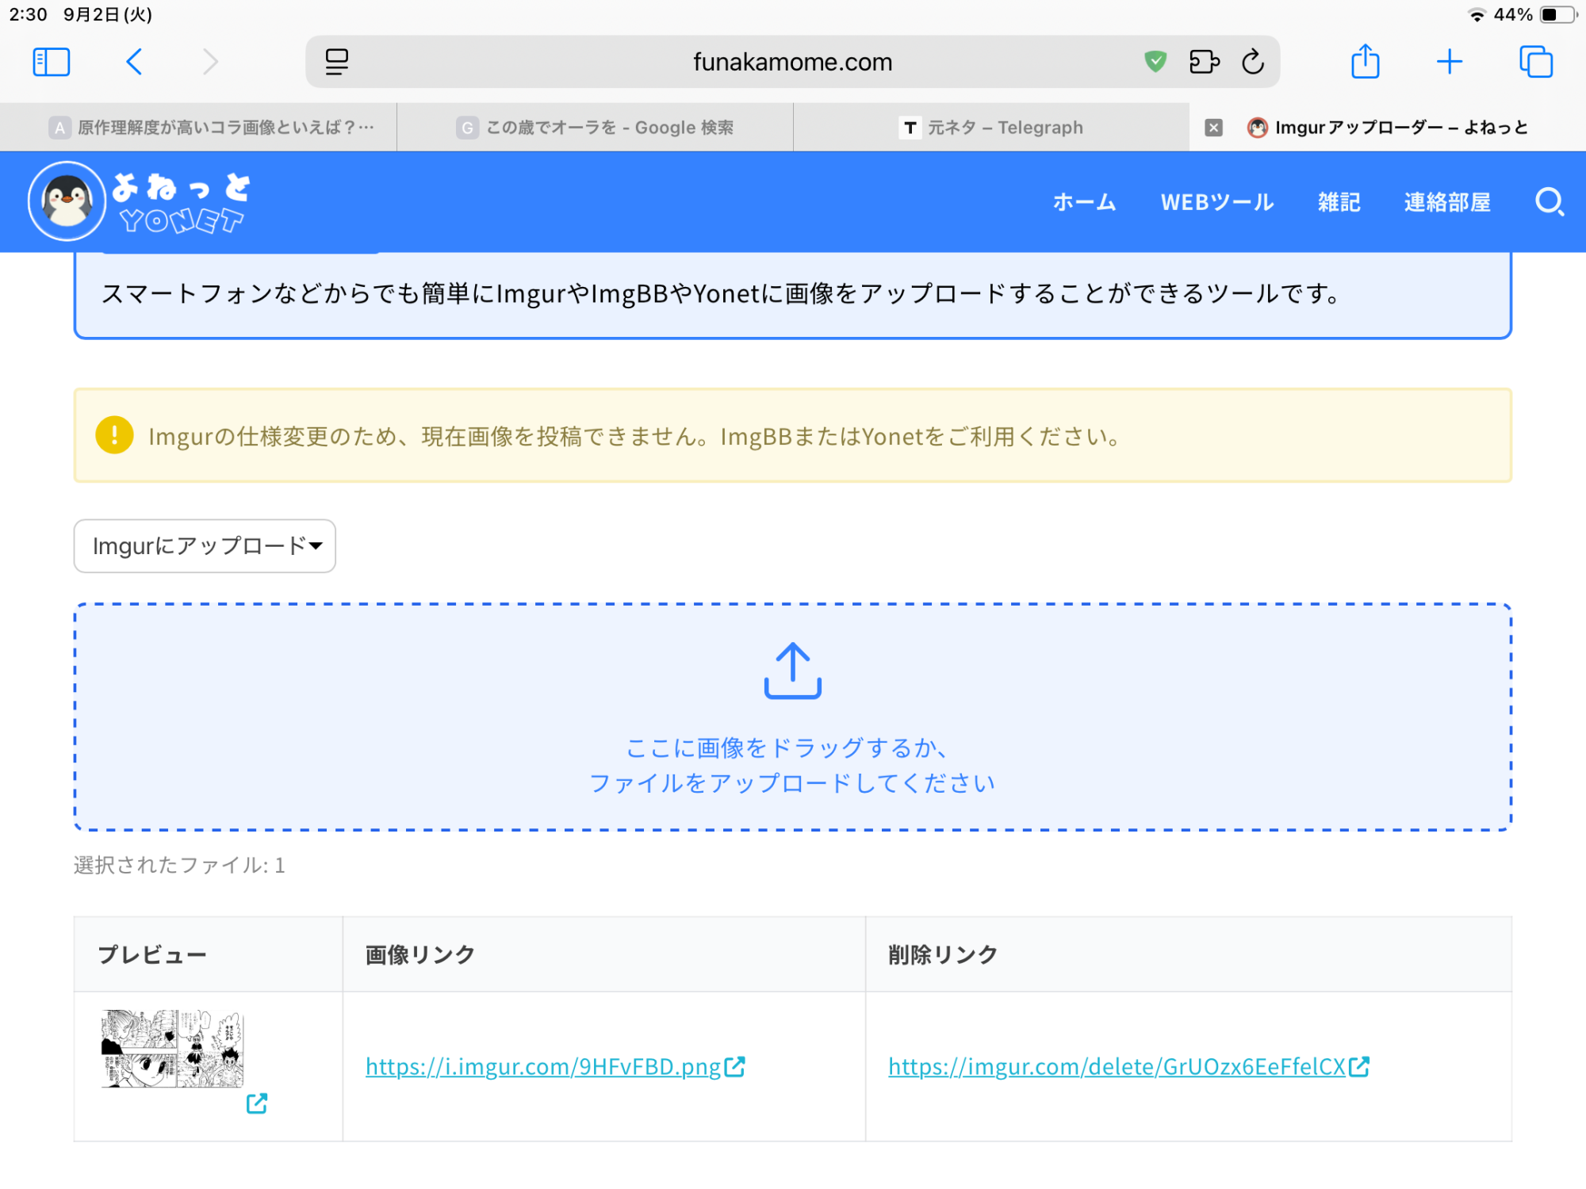The image size is (1586, 1189).
Task: Open the extensions puzzle icon
Action: tap(1204, 62)
